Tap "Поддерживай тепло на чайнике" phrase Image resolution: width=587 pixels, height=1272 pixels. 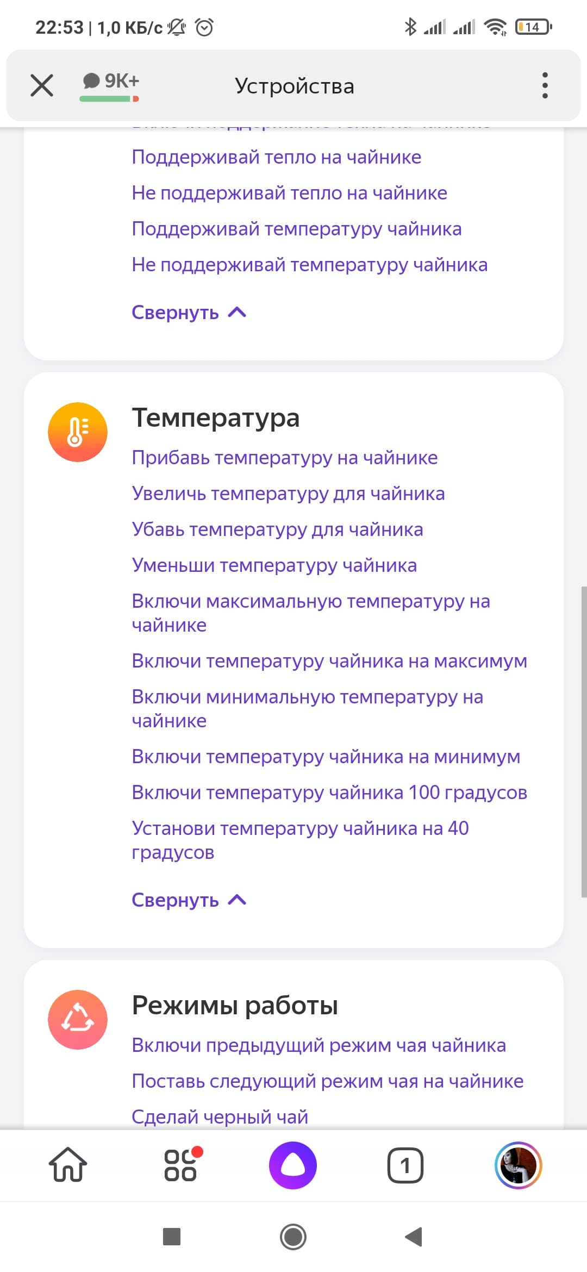coord(277,157)
